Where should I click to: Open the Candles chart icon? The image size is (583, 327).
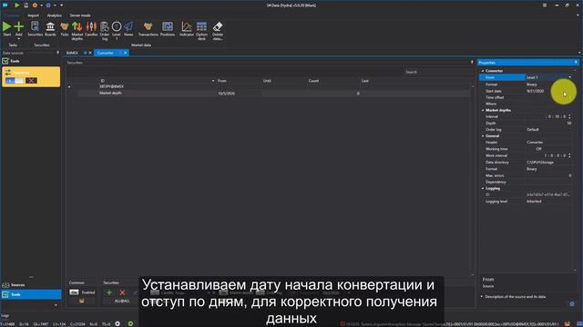point(91,26)
